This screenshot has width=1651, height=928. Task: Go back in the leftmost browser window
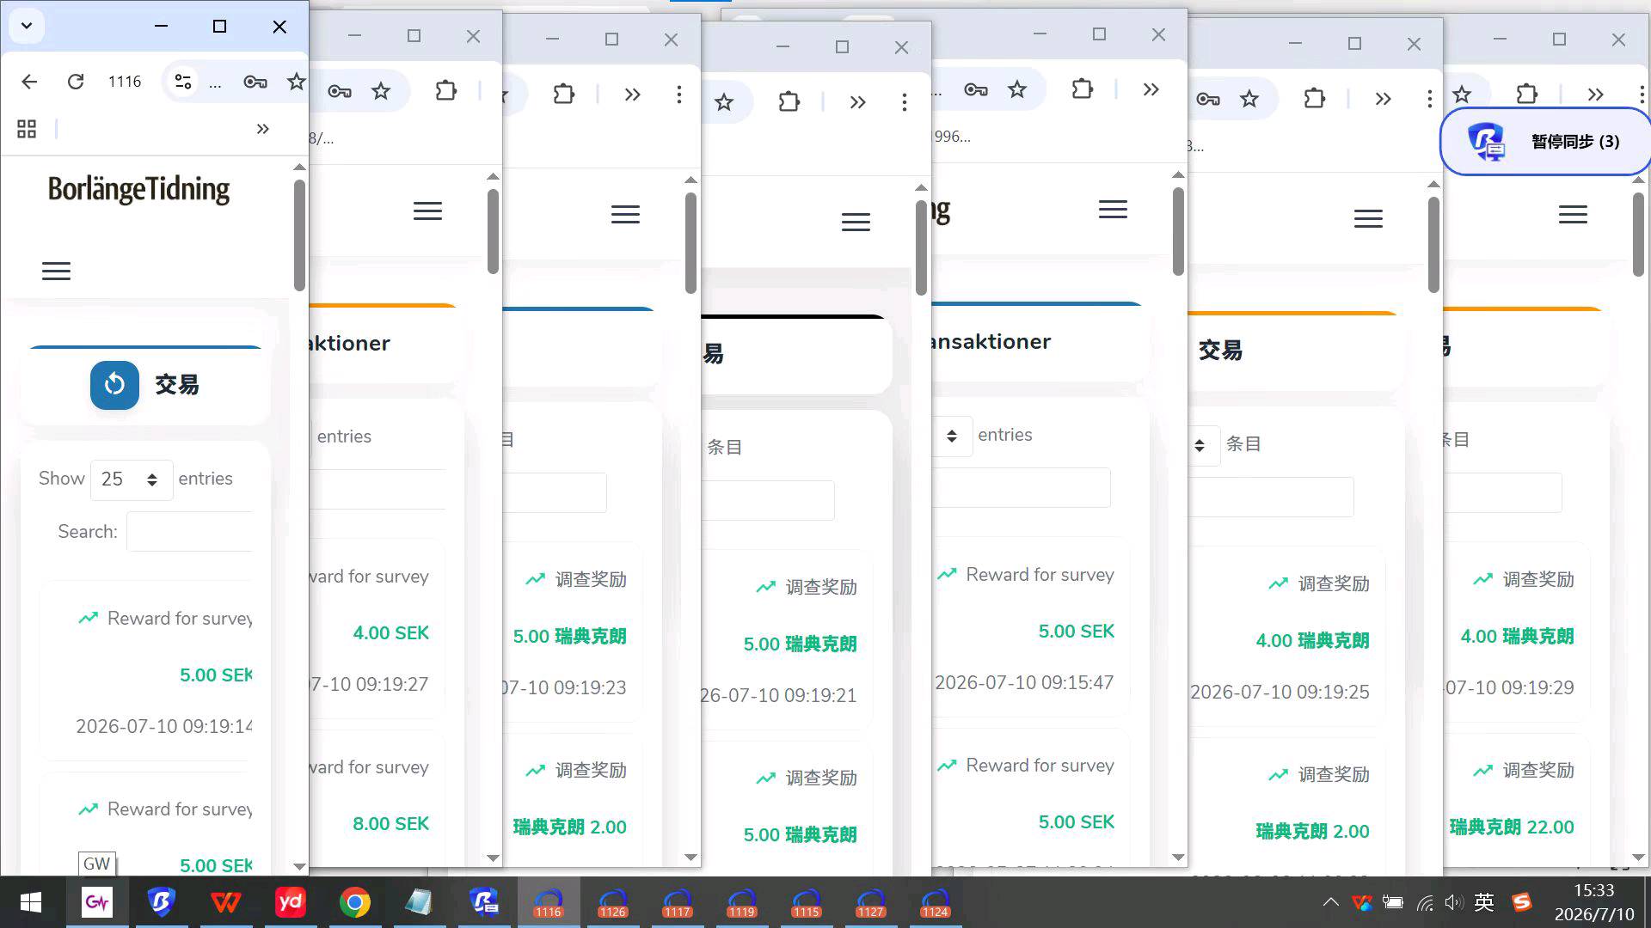click(29, 82)
